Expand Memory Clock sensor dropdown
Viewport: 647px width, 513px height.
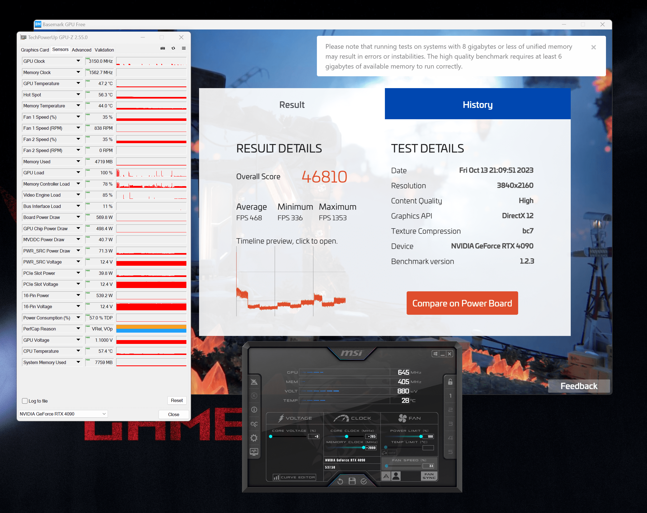point(78,72)
